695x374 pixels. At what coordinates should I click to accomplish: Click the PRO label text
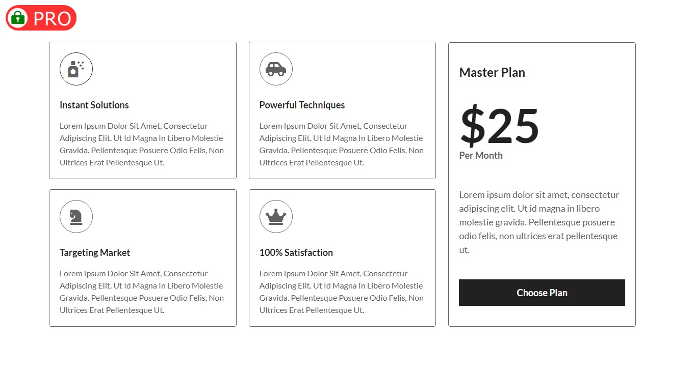[52, 19]
